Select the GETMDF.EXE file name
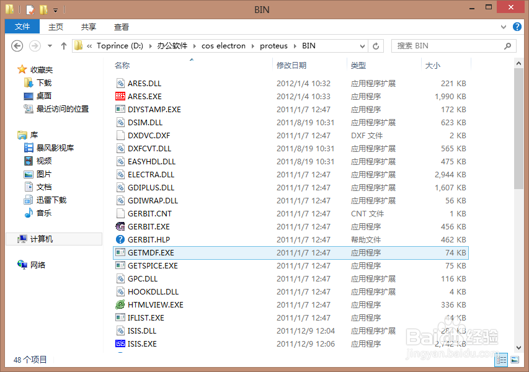This screenshot has height=372, width=529. click(151, 252)
